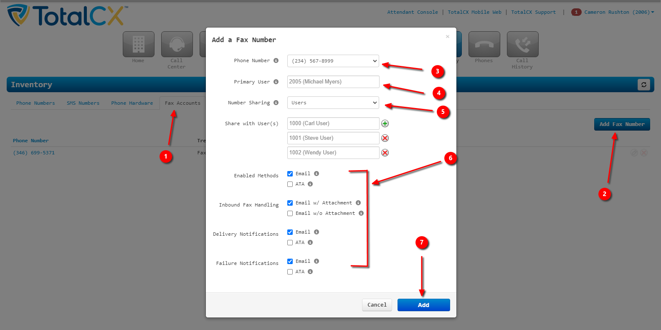Click green plus icon to add shared user
This screenshot has width=661, height=330.
pos(385,123)
